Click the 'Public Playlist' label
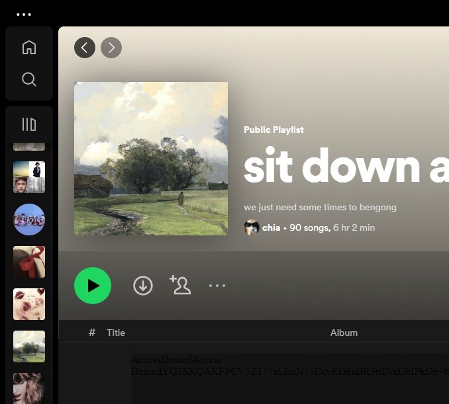The height and width of the screenshot is (404, 449). [x=274, y=130]
